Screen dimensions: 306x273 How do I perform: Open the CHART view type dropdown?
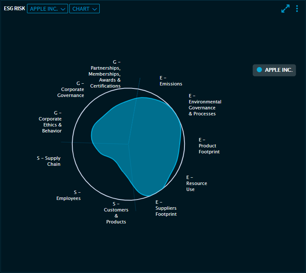pyautogui.click(x=85, y=9)
